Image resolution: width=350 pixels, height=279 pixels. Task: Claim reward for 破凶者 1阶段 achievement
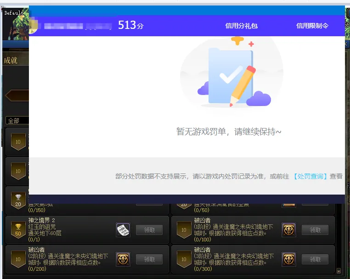[x=315, y=230]
